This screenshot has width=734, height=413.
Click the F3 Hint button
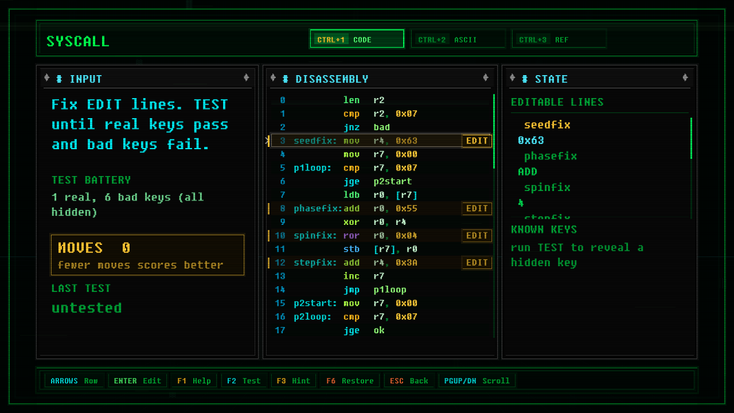point(293,380)
